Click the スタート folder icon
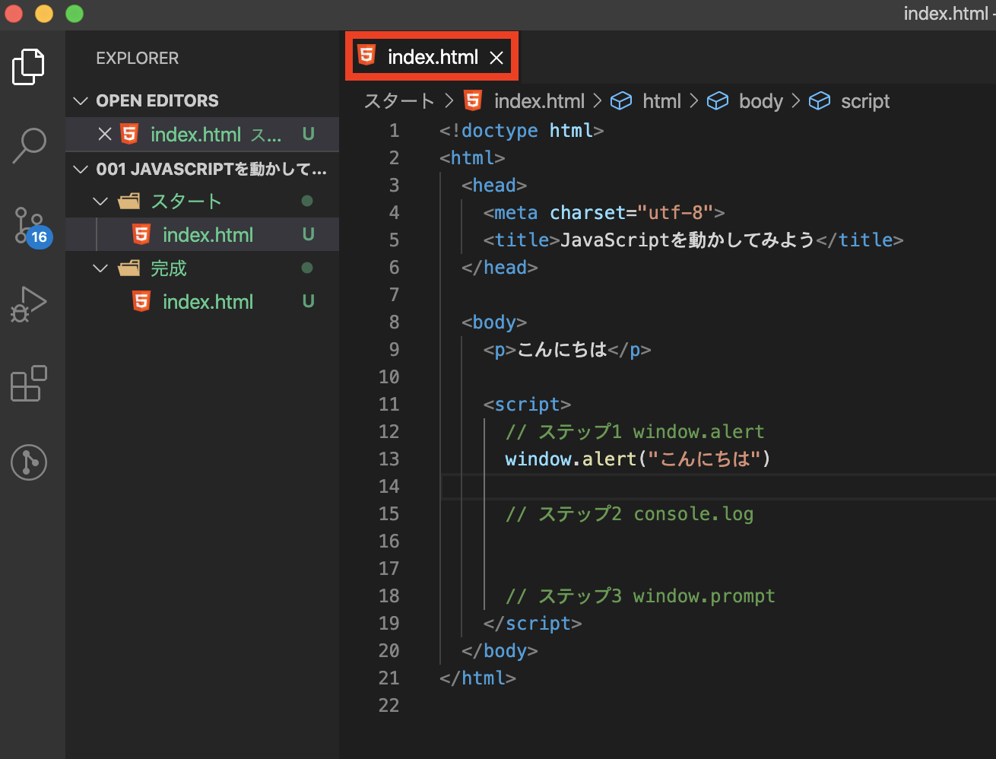 tap(129, 202)
